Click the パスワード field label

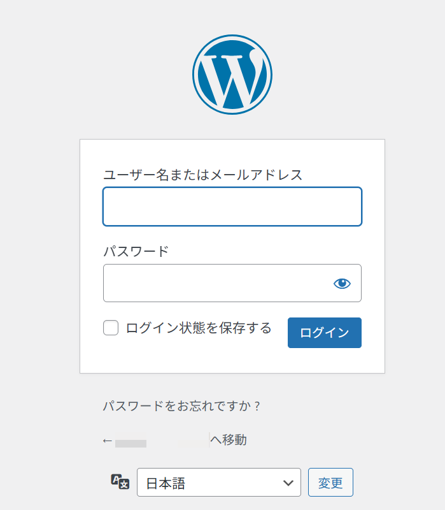(136, 251)
